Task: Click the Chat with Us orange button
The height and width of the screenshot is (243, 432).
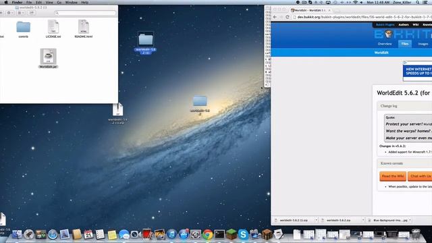Action: coord(420,176)
